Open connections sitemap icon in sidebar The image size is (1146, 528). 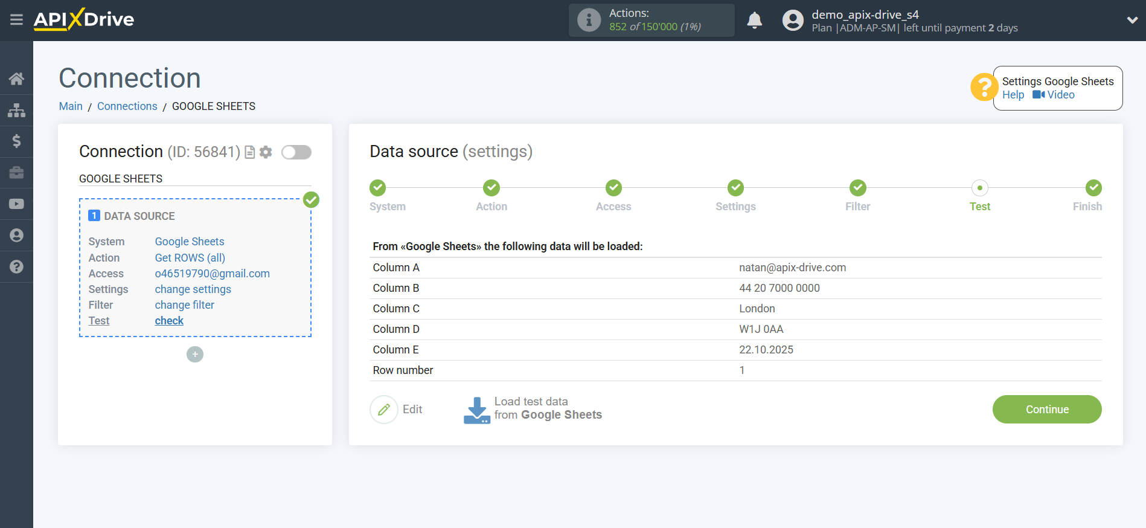pyautogui.click(x=16, y=110)
